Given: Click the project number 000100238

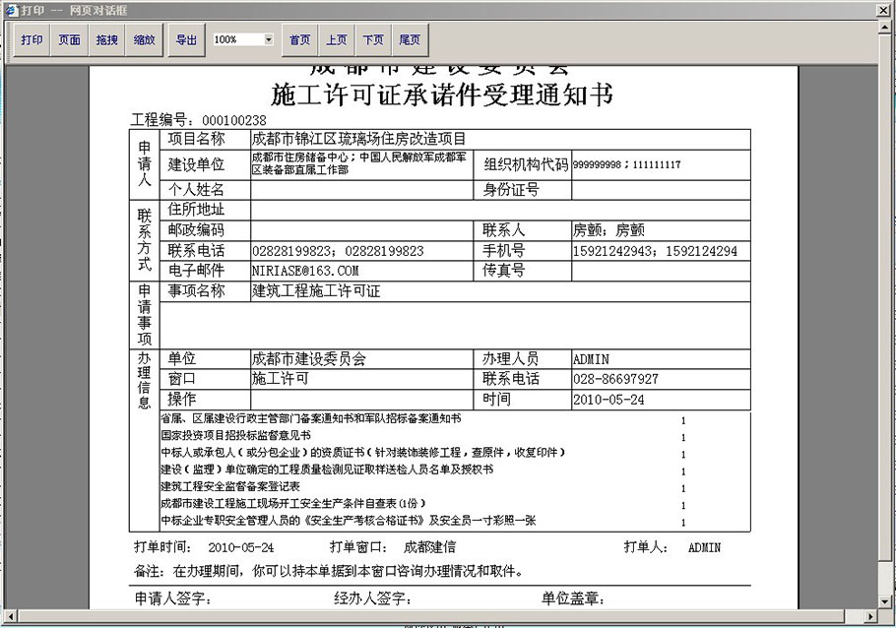Looking at the screenshot, I should tap(234, 120).
